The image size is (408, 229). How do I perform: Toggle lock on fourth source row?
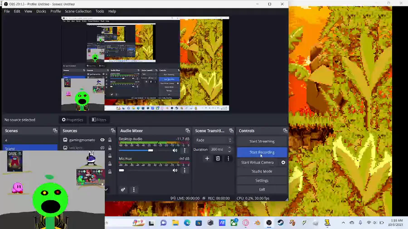tap(110, 164)
